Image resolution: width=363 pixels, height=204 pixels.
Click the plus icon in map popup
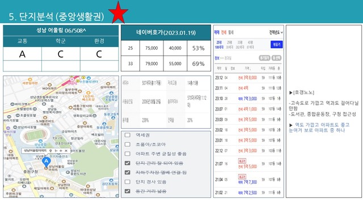click(x=61, y=151)
